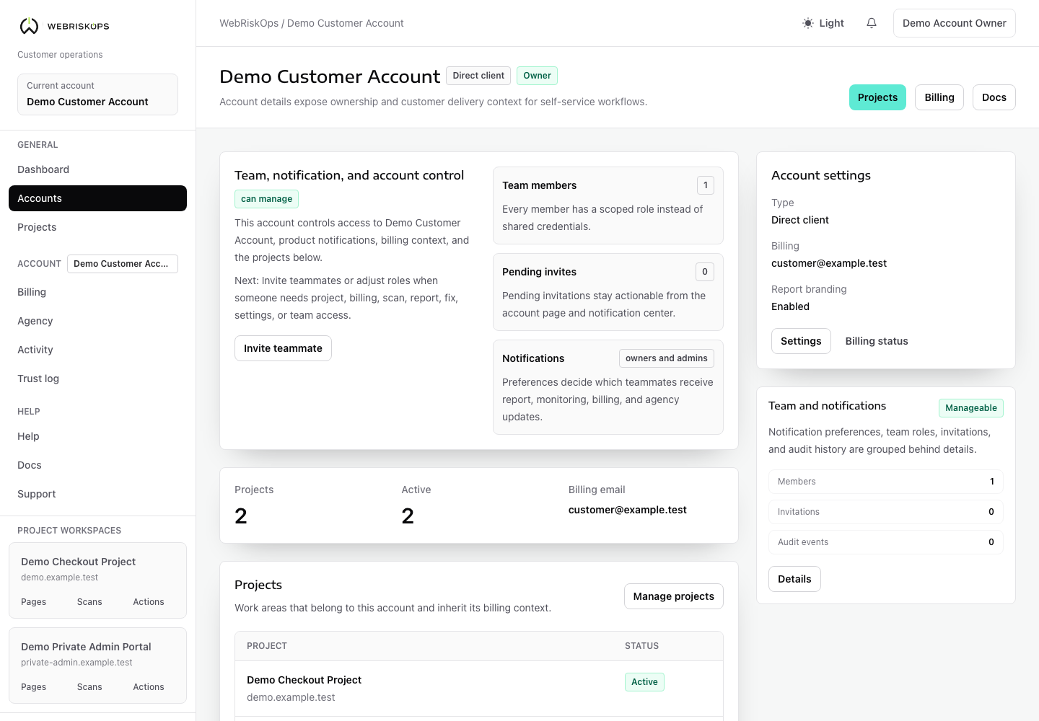Click the Active status badge

click(644, 682)
